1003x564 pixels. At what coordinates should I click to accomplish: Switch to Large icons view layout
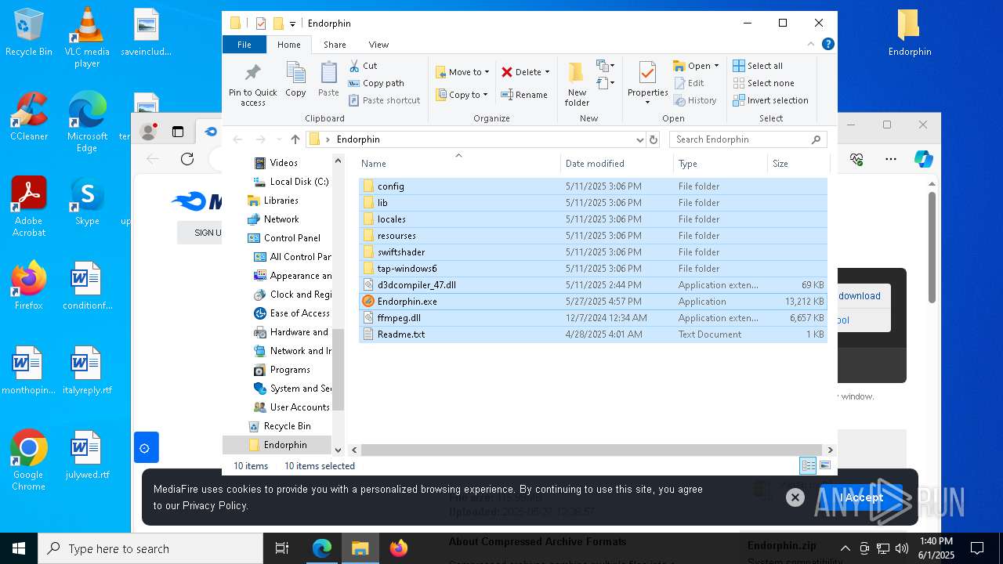click(x=824, y=465)
